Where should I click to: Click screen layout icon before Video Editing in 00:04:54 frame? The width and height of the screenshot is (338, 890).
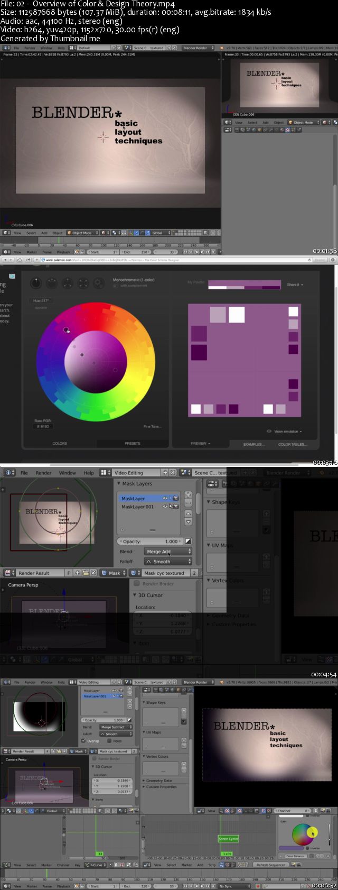point(106,473)
